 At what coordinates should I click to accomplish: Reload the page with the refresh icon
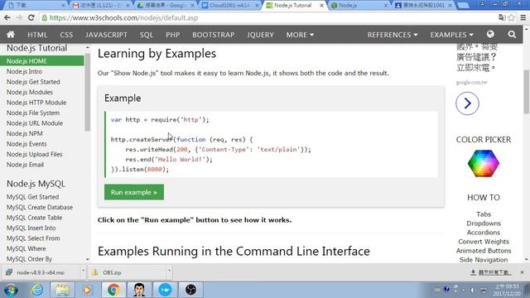pyautogui.click(x=31, y=18)
